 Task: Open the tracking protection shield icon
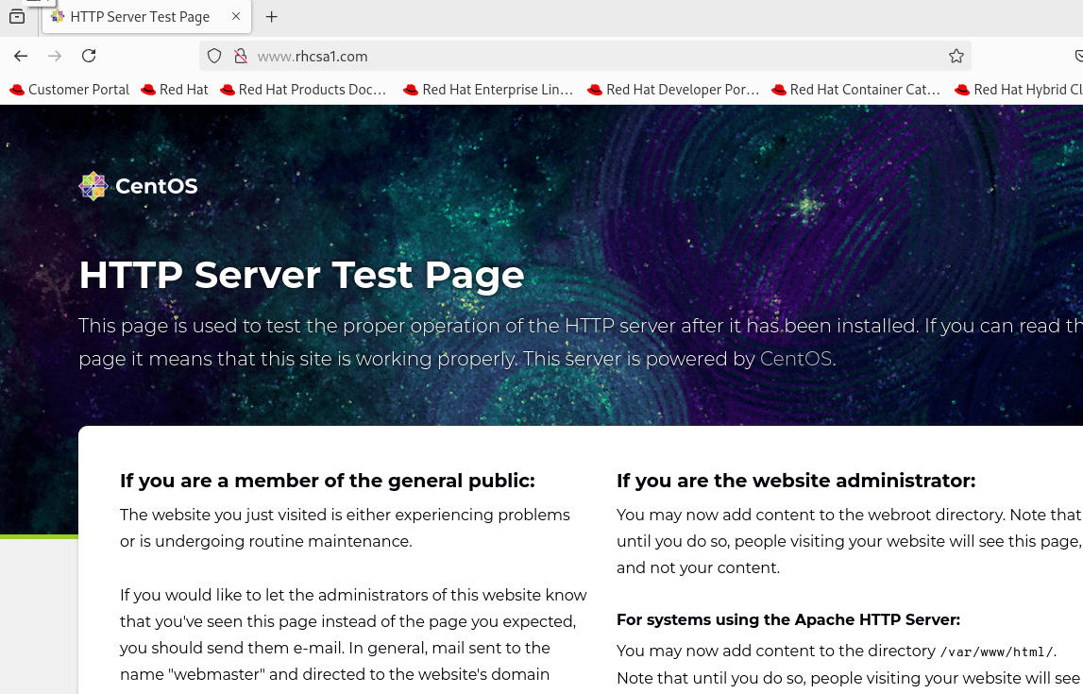214,56
